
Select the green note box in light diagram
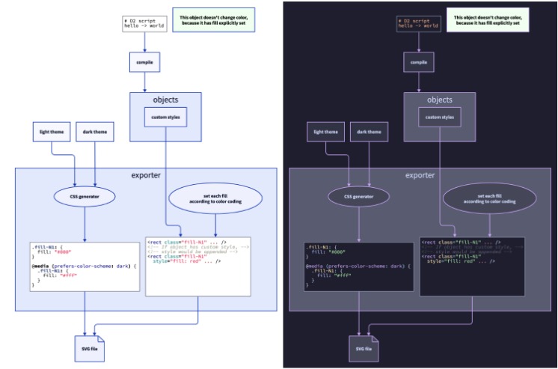pyautogui.click(x=213, y=20)
